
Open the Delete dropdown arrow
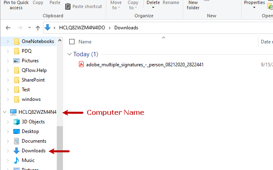click(x=153, y=8)
